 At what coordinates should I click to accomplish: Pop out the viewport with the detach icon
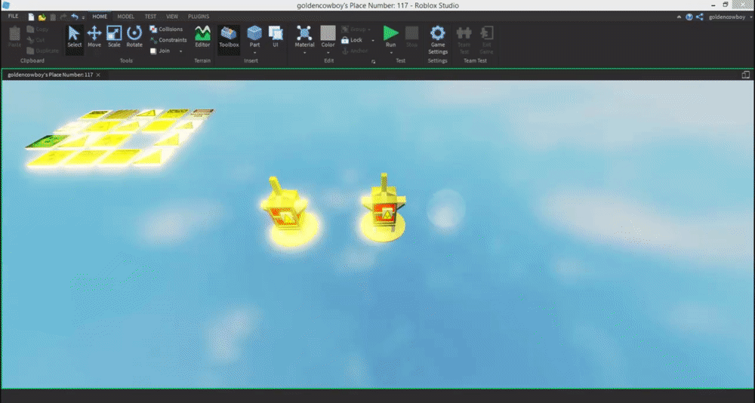pyautogui.click(x=745, y=75)
